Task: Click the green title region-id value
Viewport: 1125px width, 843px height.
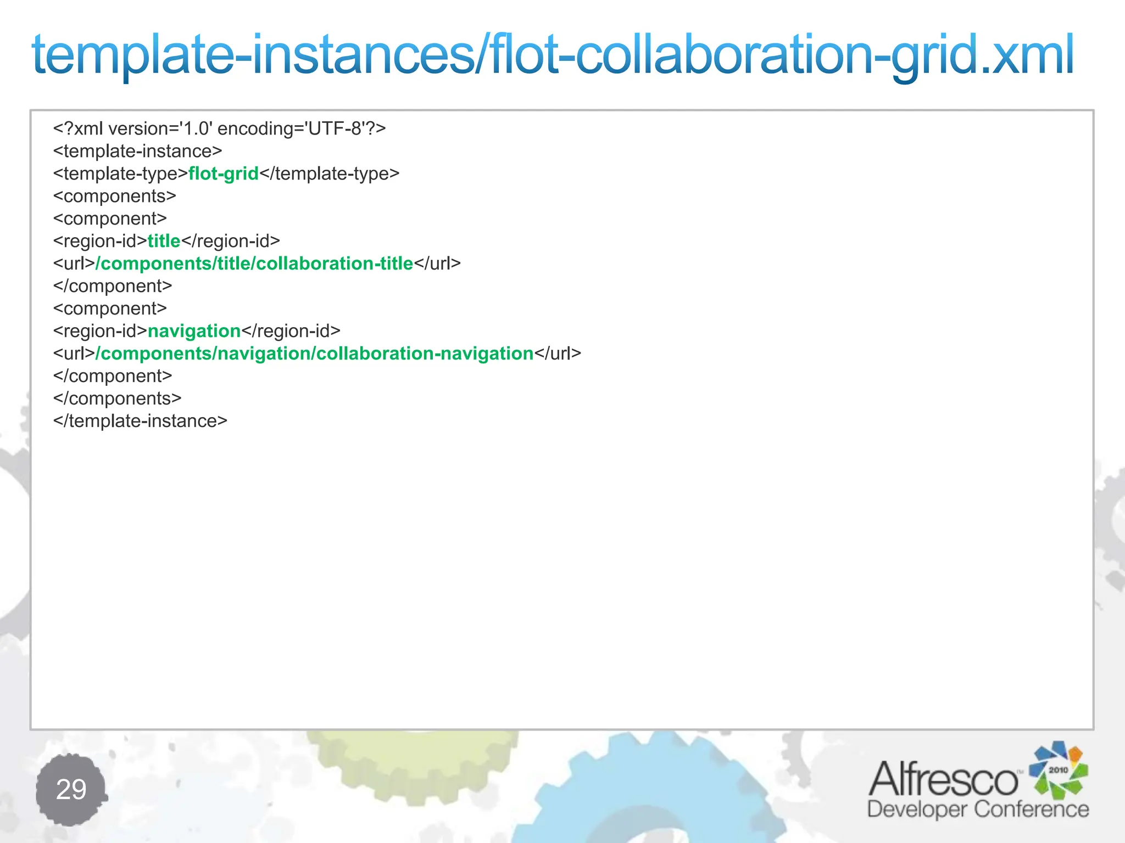Action: [x=164, y=241]
